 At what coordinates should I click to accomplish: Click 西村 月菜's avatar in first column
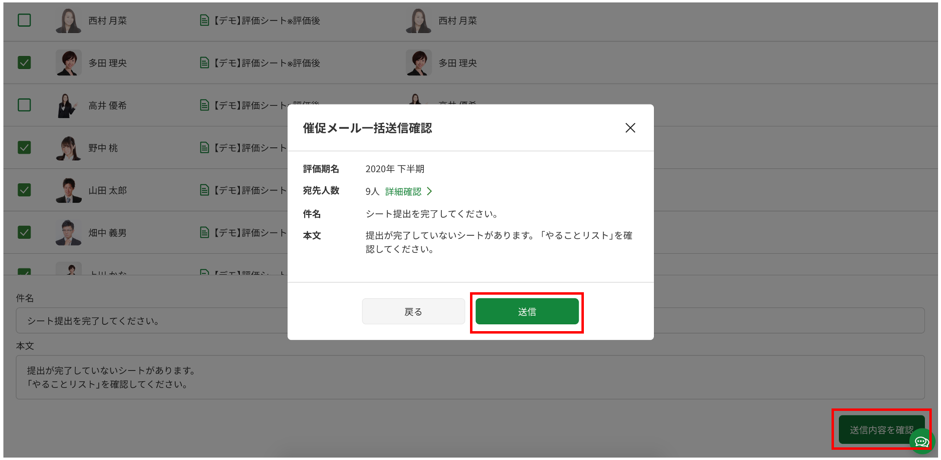[x=69, y=20]
